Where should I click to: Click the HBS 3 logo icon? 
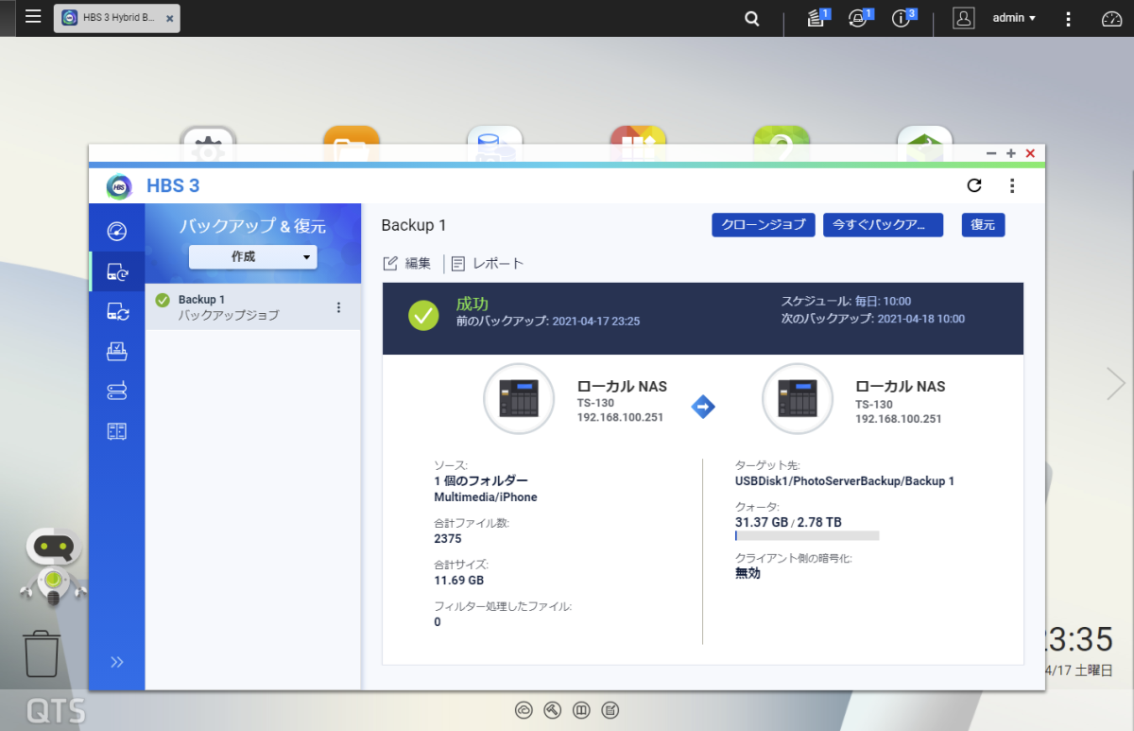point(119,186)
